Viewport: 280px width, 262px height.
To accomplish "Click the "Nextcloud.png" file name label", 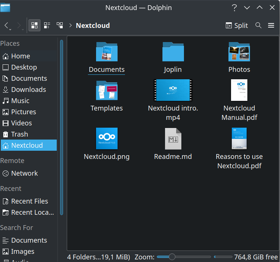I will click(x=106, y=157).
